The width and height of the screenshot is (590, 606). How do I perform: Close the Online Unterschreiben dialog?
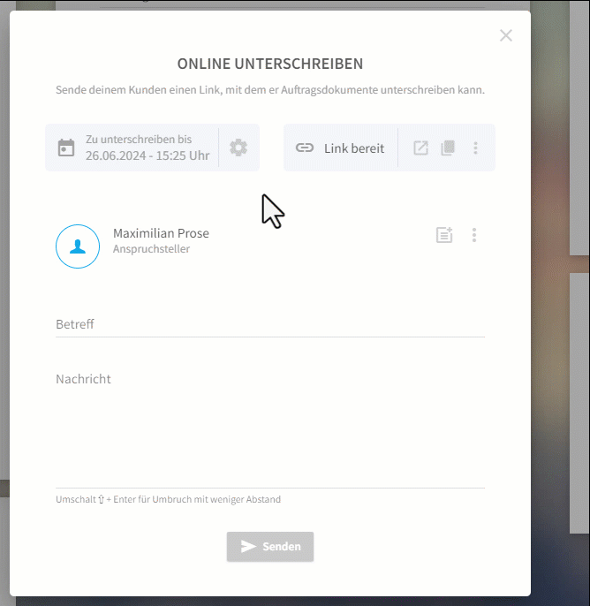[x=506, y=35]
